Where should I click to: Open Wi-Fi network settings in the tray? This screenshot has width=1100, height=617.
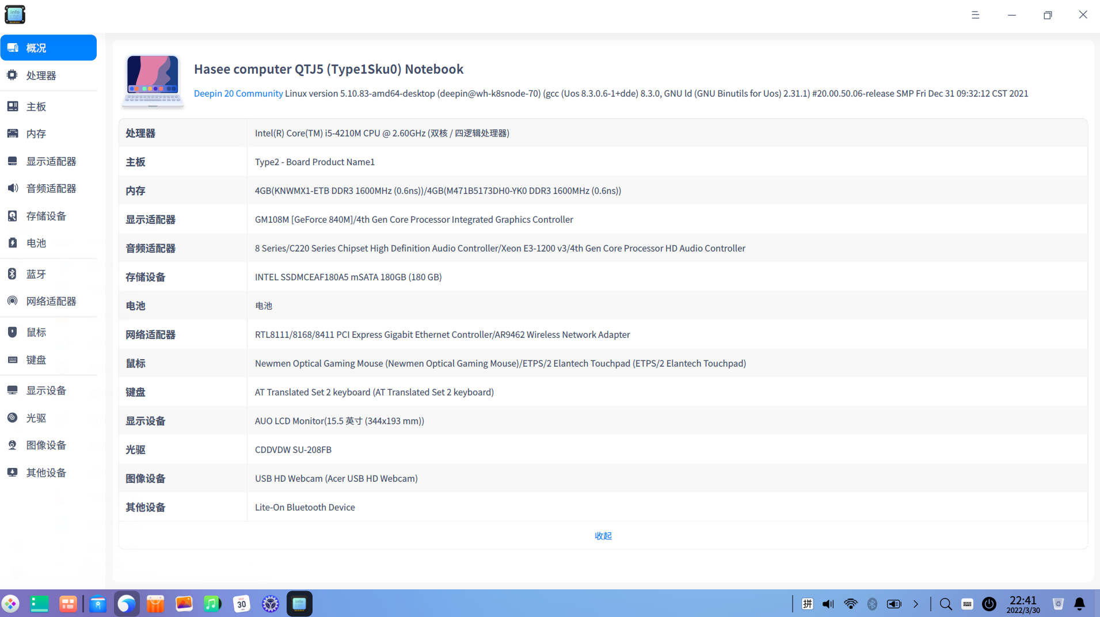851,604
